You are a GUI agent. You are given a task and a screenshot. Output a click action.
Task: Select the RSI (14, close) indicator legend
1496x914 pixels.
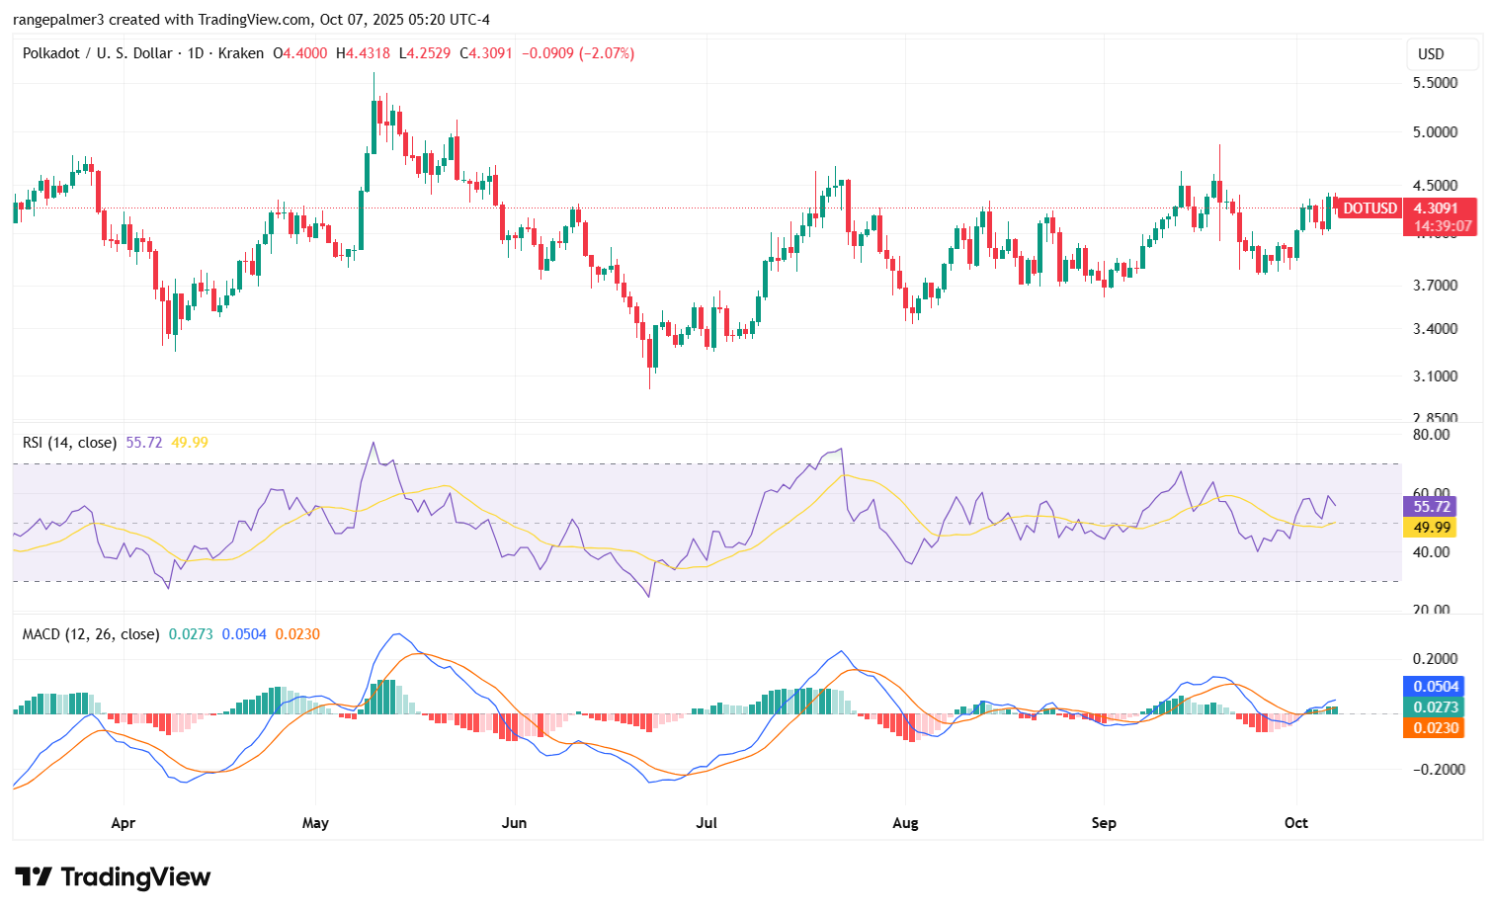[69, 443]
